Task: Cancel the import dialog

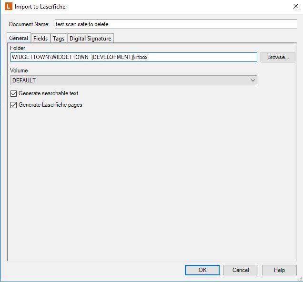Action: 241,270
